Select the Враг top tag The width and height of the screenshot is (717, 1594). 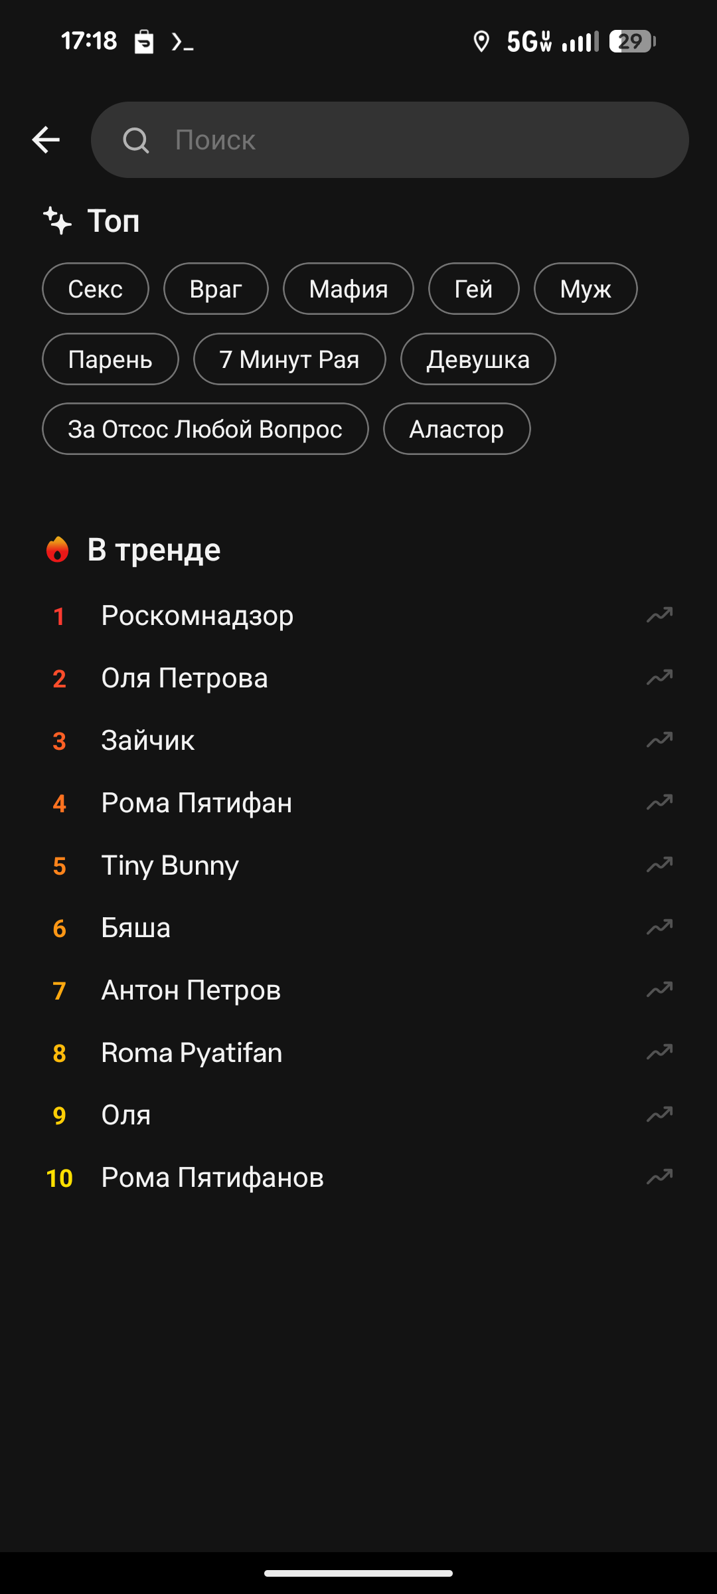[x=216, y=289]
